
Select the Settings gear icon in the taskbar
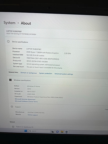[x=66, y=132]
